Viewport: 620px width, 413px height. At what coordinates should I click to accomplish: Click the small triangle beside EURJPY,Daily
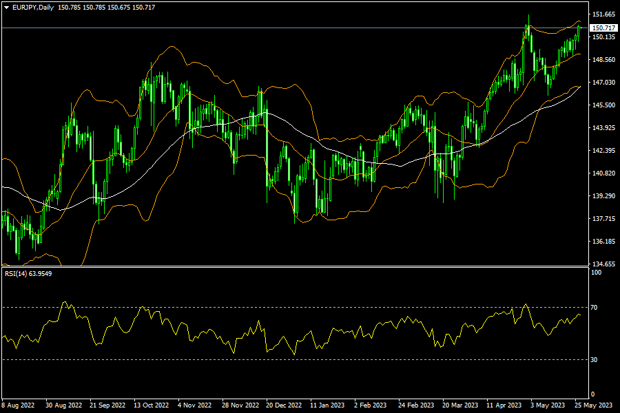(6, 8)
